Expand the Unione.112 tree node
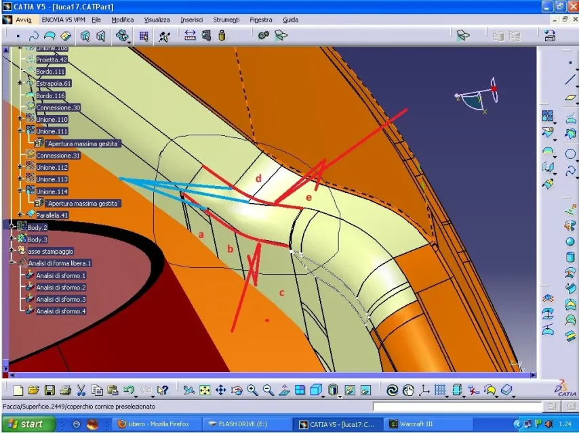The width and height of the screenshot is (579, 433). (x=20, y=166)
